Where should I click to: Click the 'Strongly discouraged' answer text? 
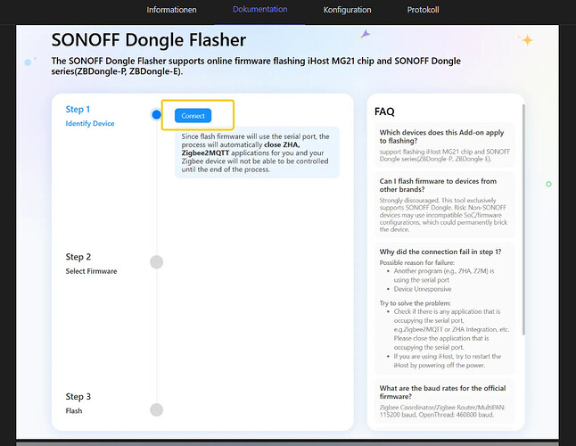pyautogui.click(x=443, y=215)
